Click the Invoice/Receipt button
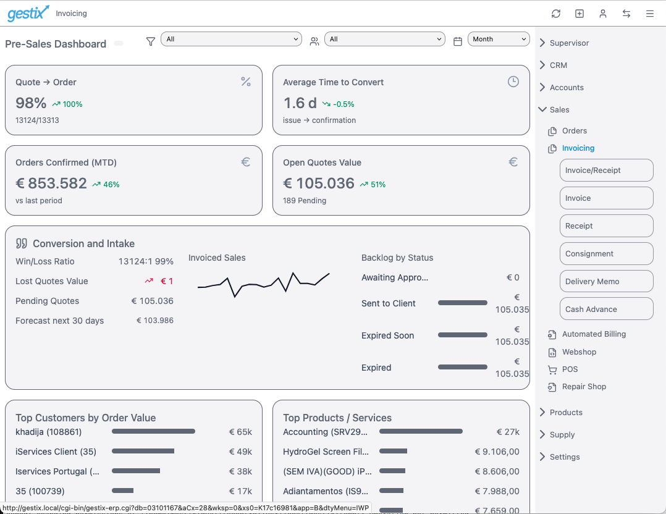Image resolution: width=666 pixels, height=514 pixels. point(606,171)
